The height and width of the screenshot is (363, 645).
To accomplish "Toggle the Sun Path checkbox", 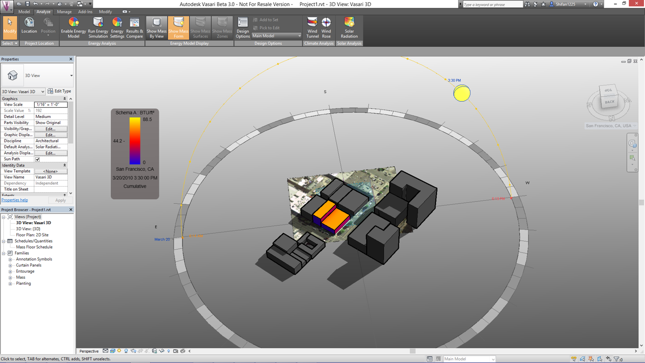I will click(x=38, y=159).
